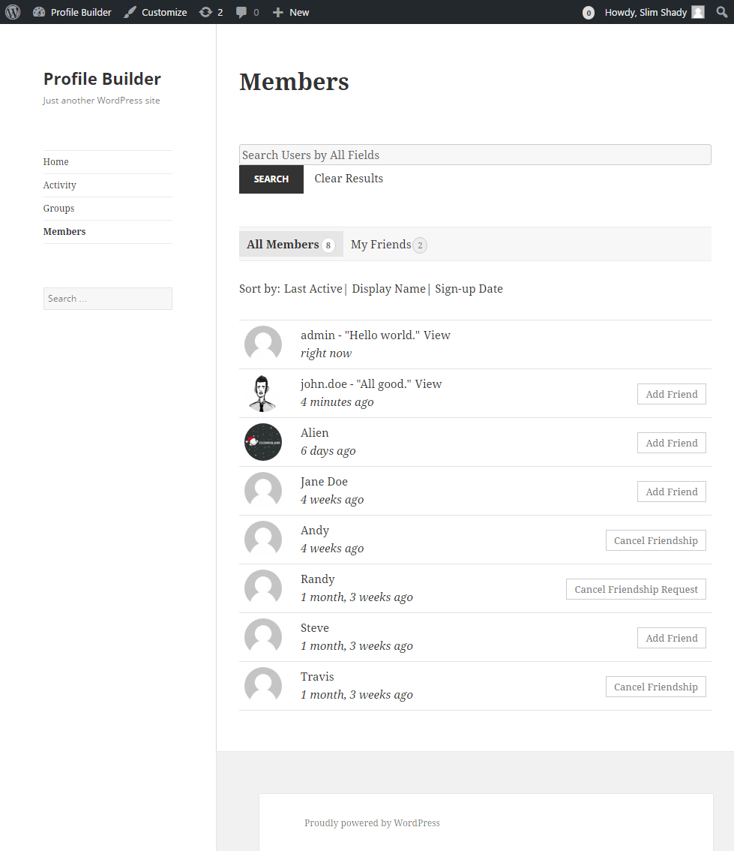Open the Groups page from the sidebar

click(58, 208)
